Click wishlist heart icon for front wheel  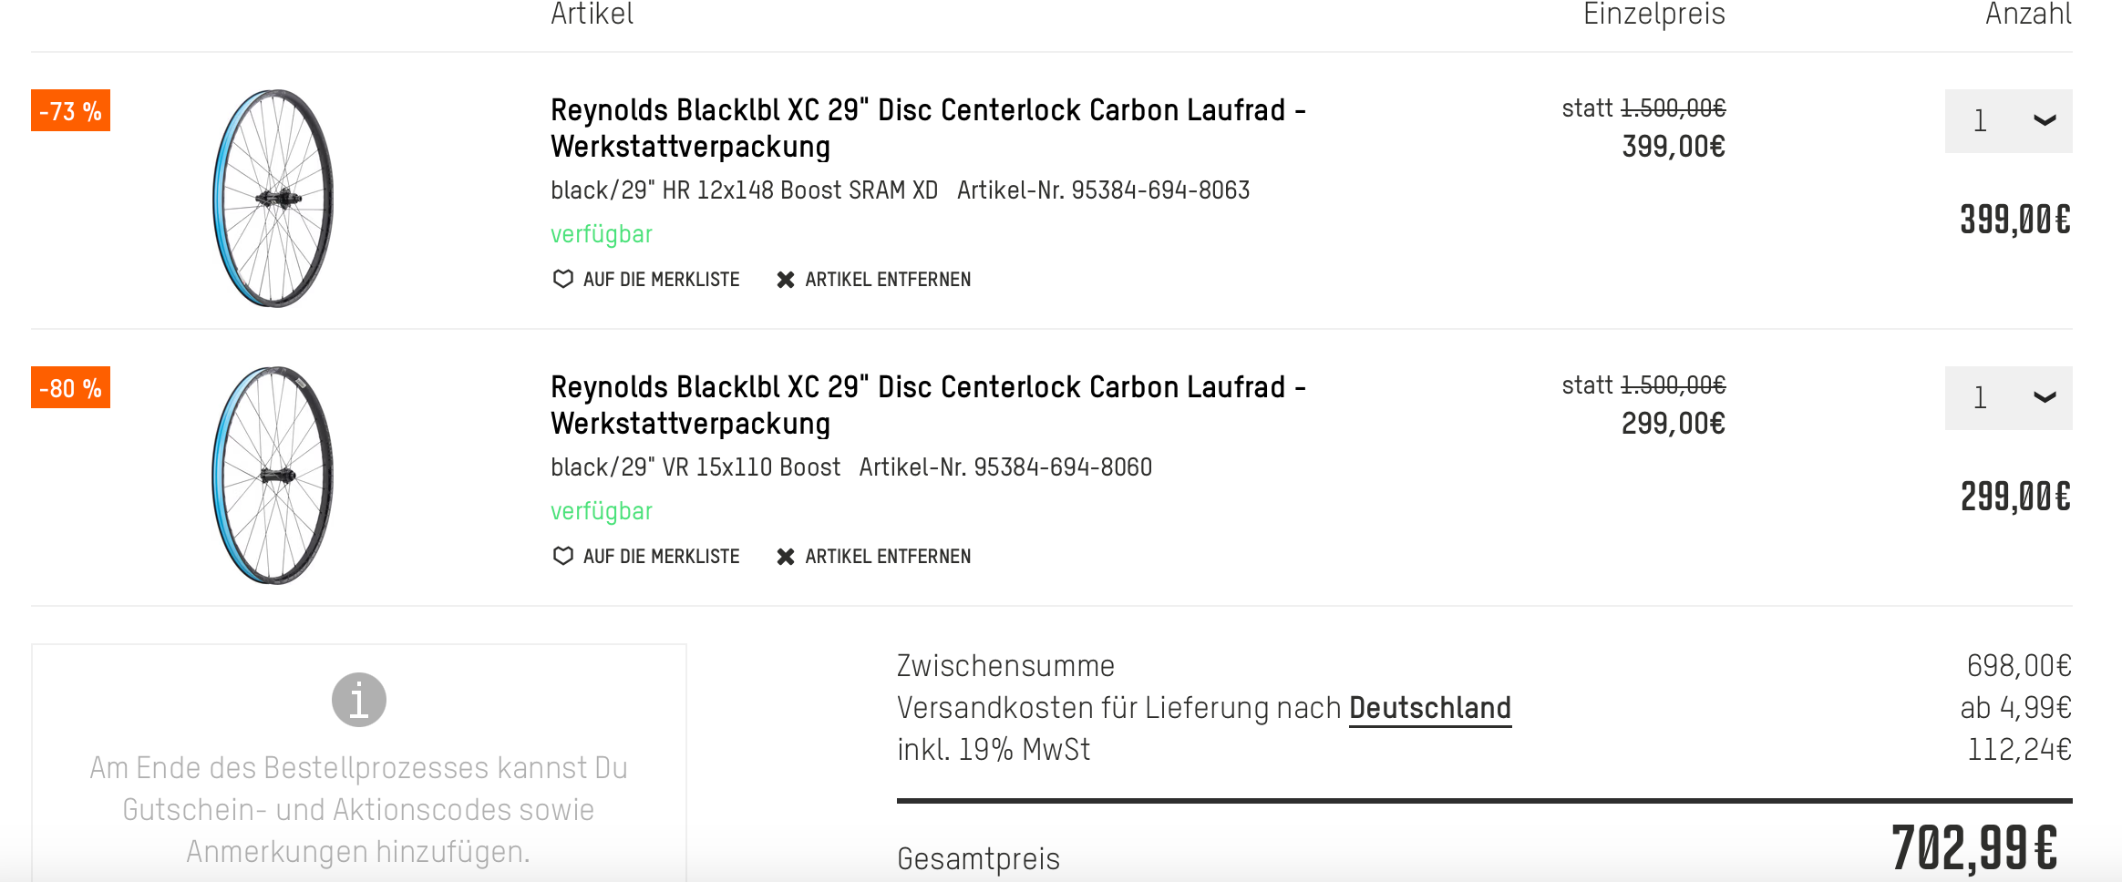point(563,556)
